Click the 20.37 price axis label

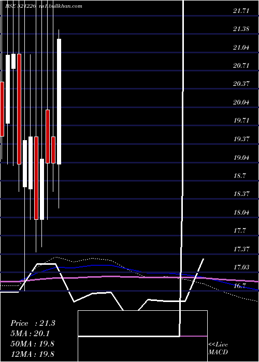click(x=241, y=84)
